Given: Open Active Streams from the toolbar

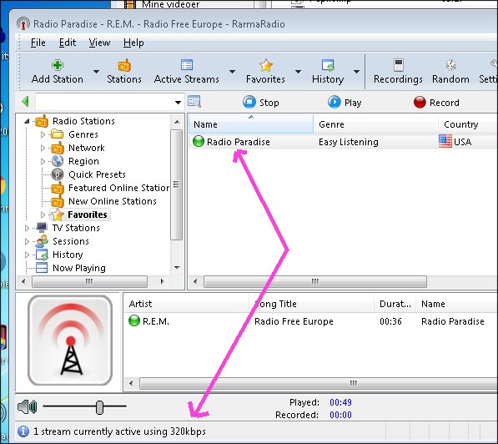Looking at the screenshot, I should [186, 72].
